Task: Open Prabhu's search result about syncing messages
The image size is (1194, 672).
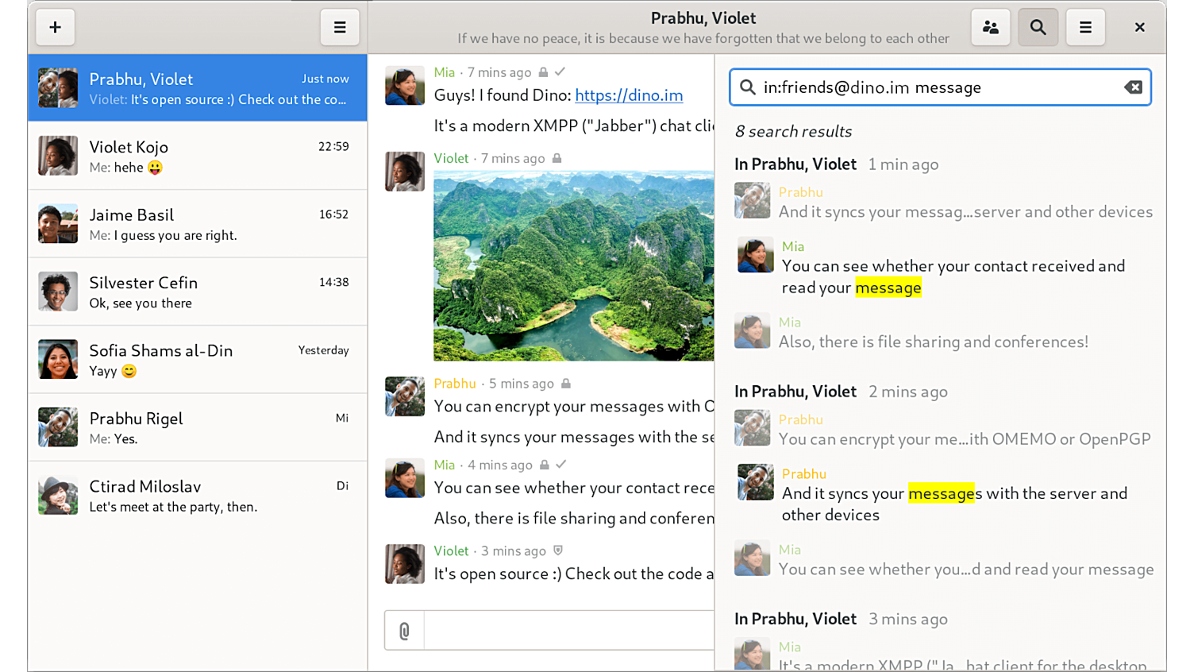Action: pos(953,504)
